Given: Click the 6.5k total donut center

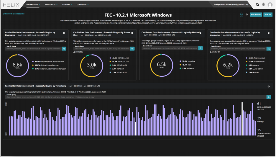Looking at the screenshot, I should click(162, 65).
